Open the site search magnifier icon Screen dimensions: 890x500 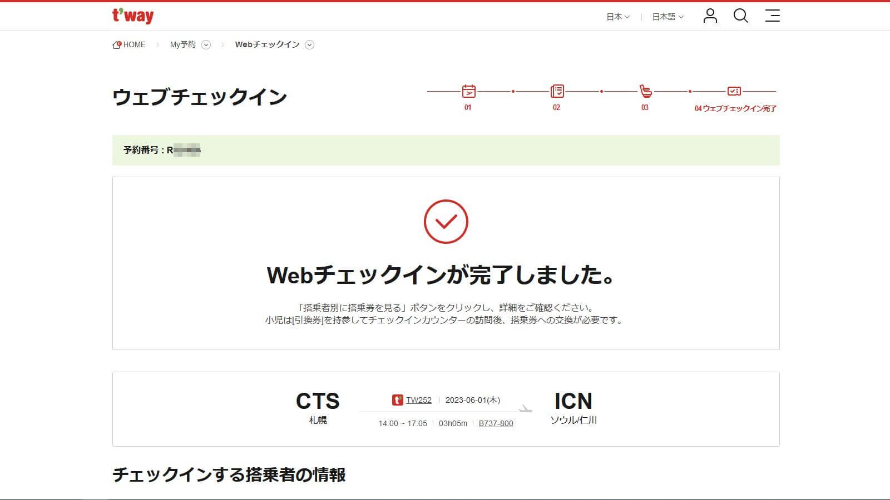(x=741, y=16)
